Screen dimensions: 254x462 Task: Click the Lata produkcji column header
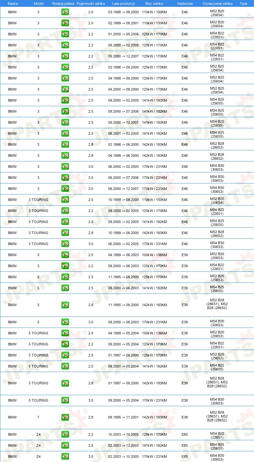click(x=123, y=3)
